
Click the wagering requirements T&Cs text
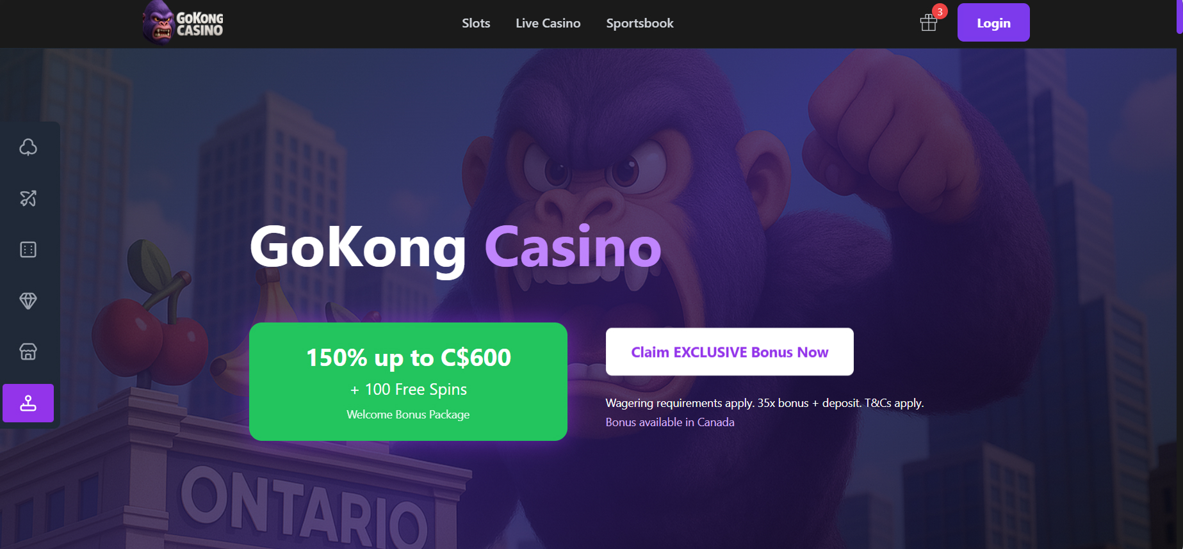[x=764, y=403]
